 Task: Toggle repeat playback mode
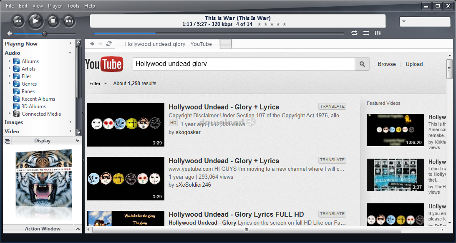click(354, 33)
